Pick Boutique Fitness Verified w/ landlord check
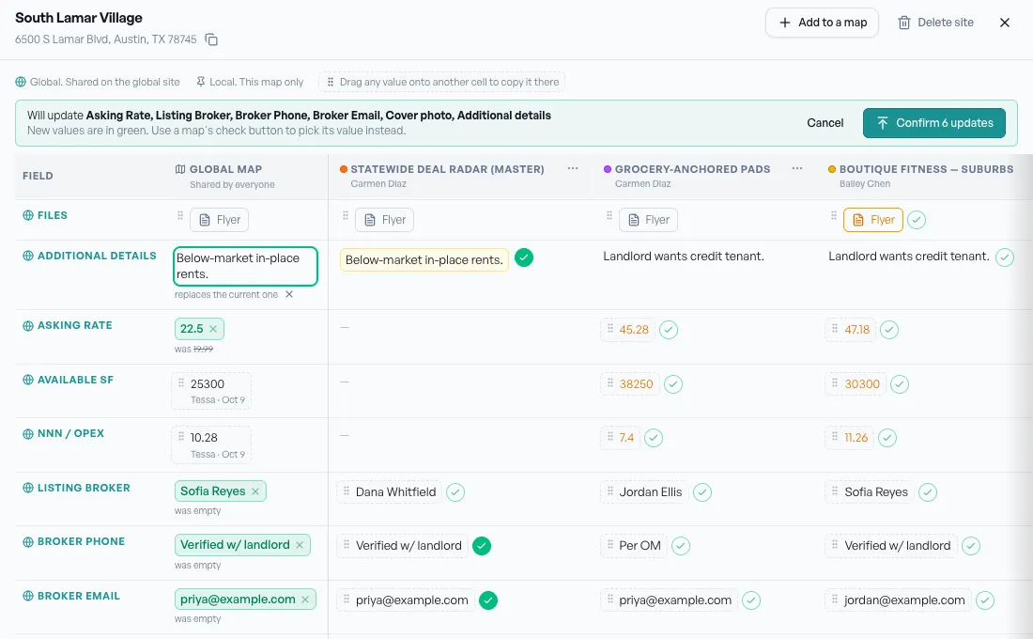 coord(971,546)
